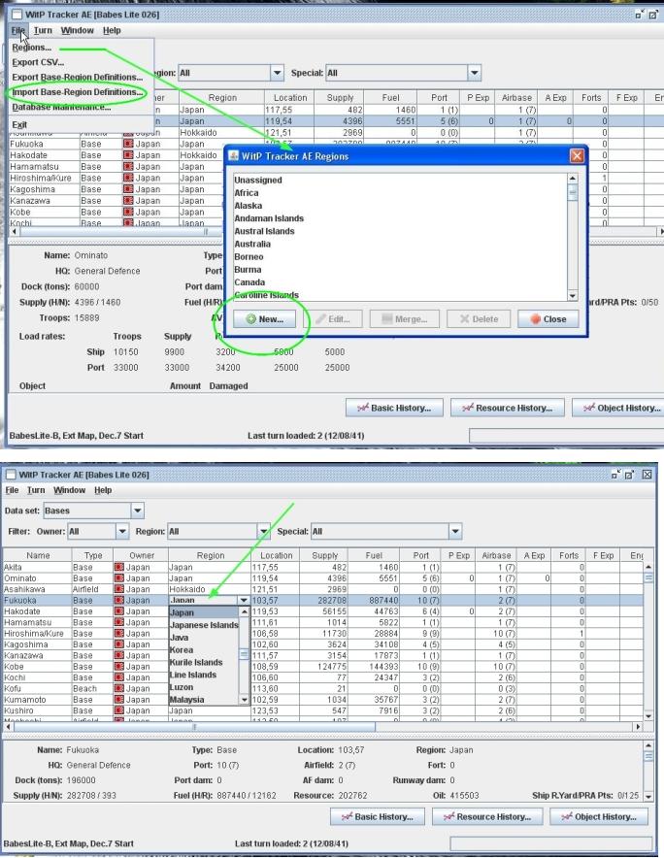
Task: Select Export Base-Region Definitions...
Action: (x=78, y=77)
